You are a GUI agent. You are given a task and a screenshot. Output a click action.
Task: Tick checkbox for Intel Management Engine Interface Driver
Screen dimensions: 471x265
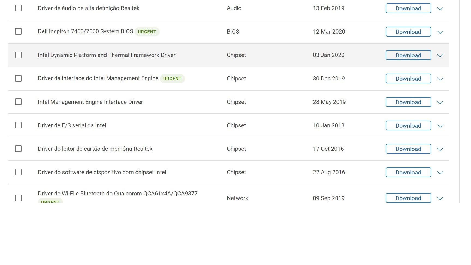coord(18,102)
